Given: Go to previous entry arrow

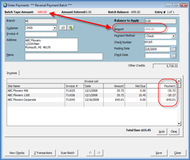Looking at the screenshot, I should pyautogui.click(x=91, y=153).
